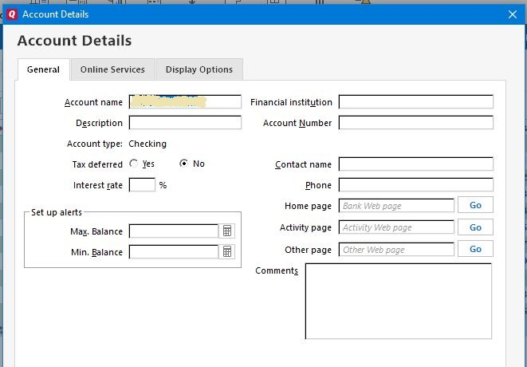The width and height of the screenshot is (527, 367).
Task: Click inside the Comments text area
Action: [399, 301]
